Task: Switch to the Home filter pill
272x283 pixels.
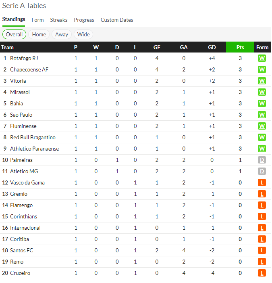Action: point(39,34)
